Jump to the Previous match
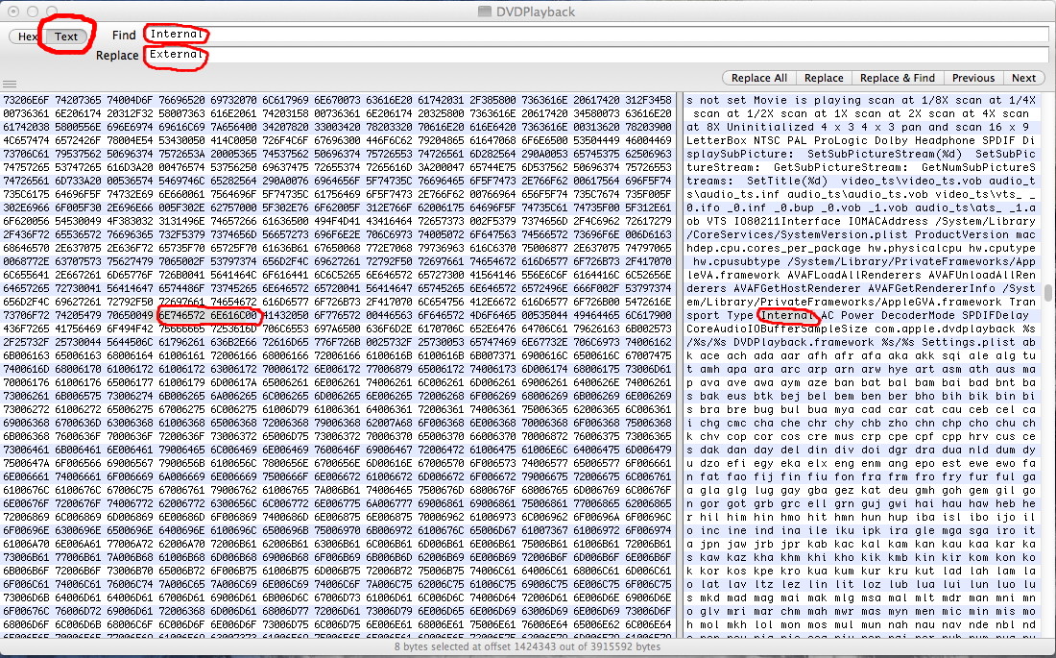The height and width of the screenshot is (658, 1056). point(973,78)
